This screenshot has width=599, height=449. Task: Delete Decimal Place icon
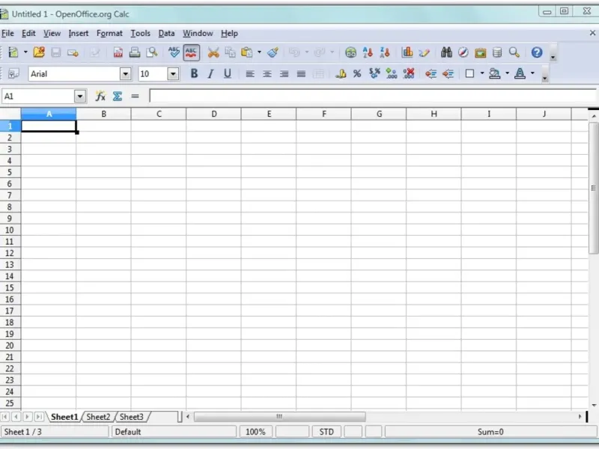click(408, 73)
